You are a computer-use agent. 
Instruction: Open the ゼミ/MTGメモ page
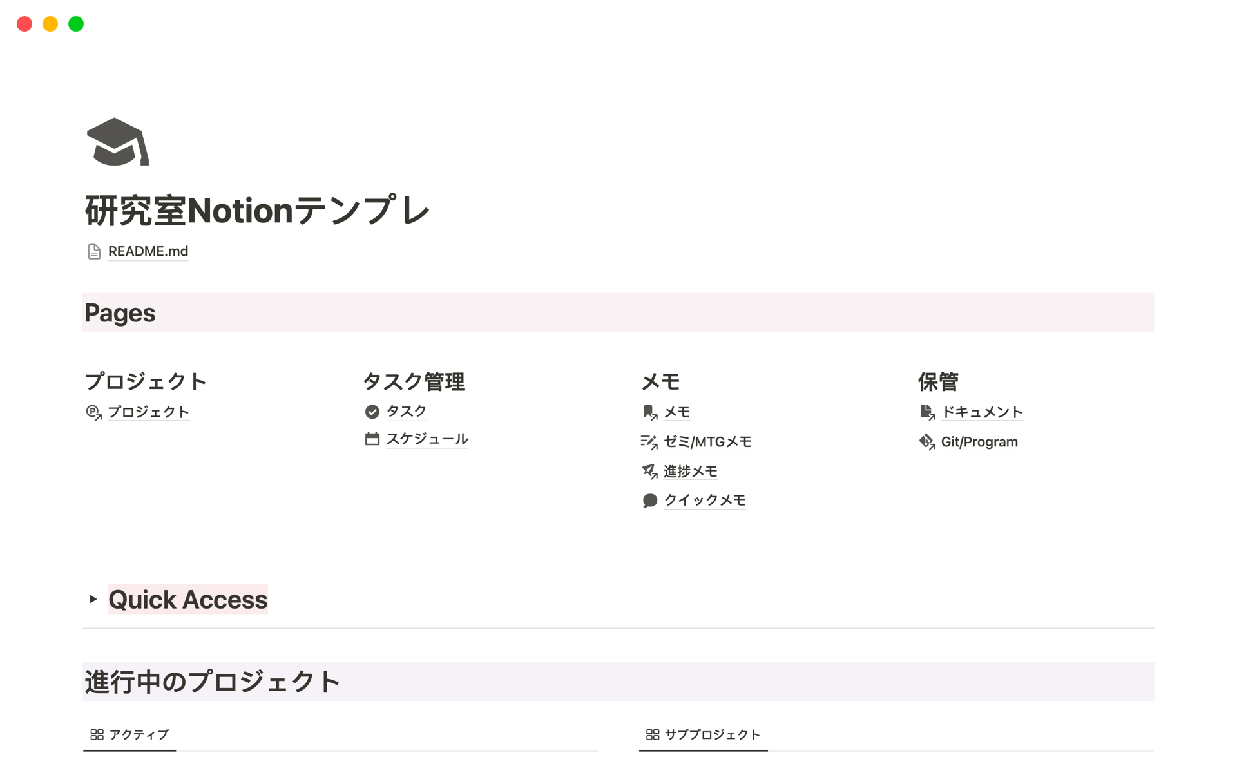[707, 441]
